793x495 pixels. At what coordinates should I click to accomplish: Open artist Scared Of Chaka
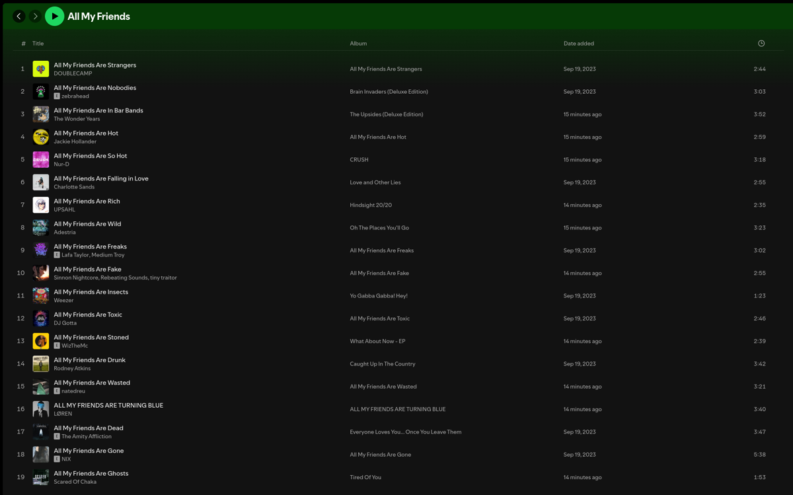click(75, 482)
